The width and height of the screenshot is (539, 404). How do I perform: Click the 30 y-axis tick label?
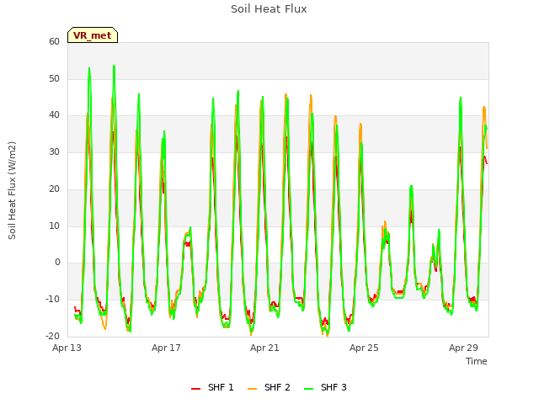click(x=54, y=151)
